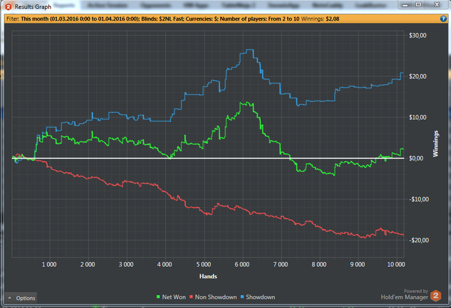451x308 pixels.
Task: Click the filter description text This month
Action: point(34,19)
